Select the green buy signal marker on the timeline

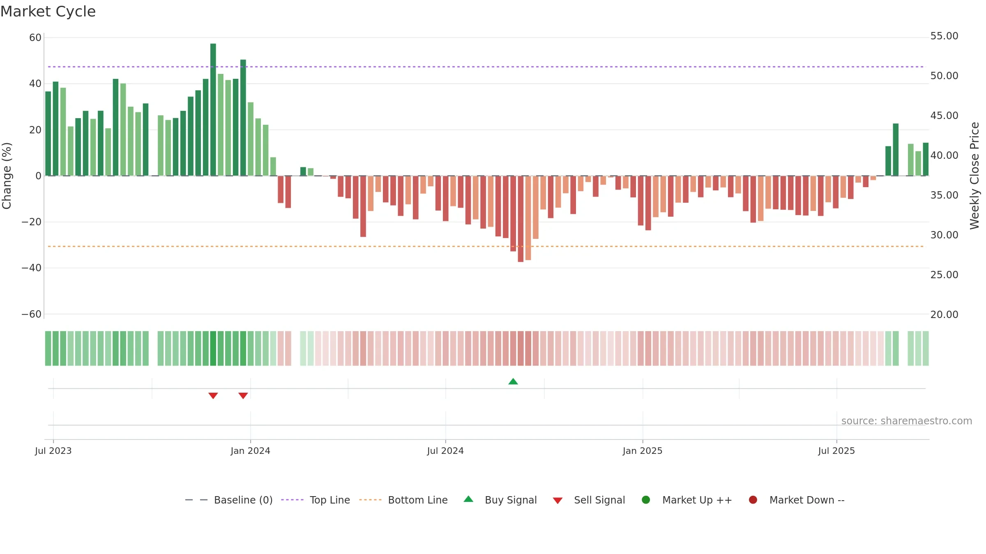[x=513, y=381]
